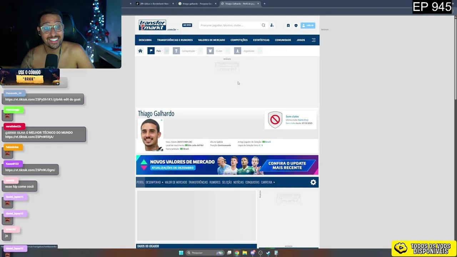Image resolution: width=457 pixels, height=257 pixels.
Task: Click the Centroavante position text
Action: 225,145
